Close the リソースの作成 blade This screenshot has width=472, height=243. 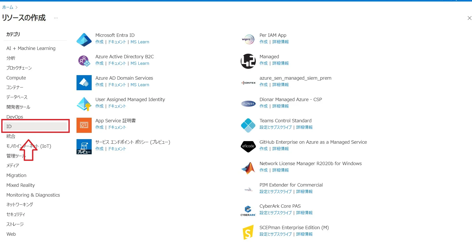(469, 18)
